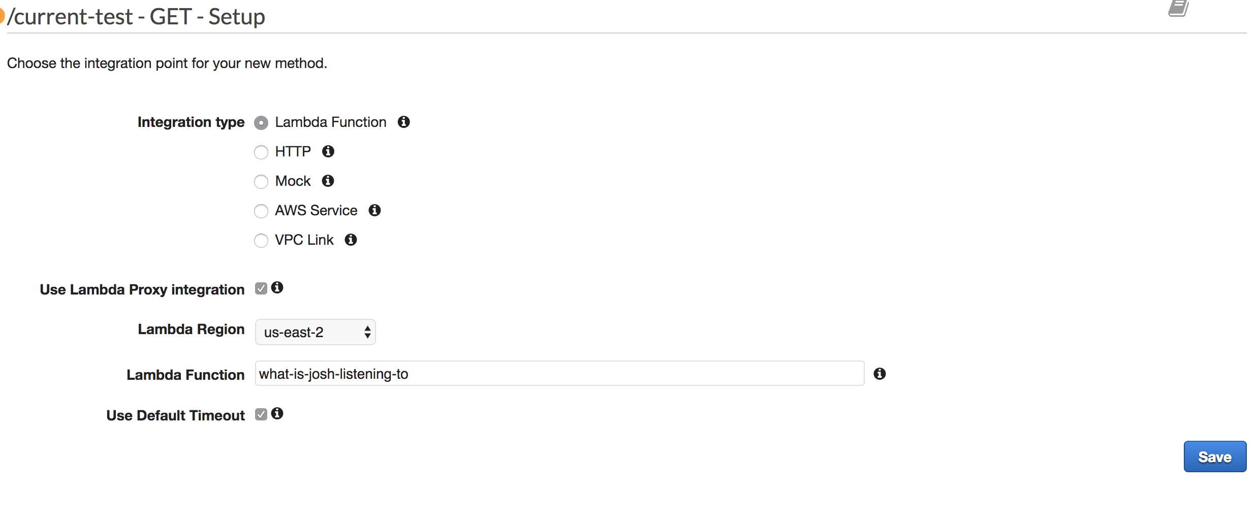1257x523 pixels.
Task: Click info icon for Use Default Timeout
Action: (277, 414)
